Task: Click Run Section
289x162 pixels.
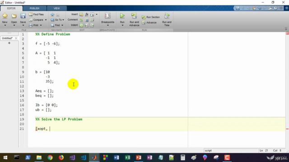Action: [150, 17]
